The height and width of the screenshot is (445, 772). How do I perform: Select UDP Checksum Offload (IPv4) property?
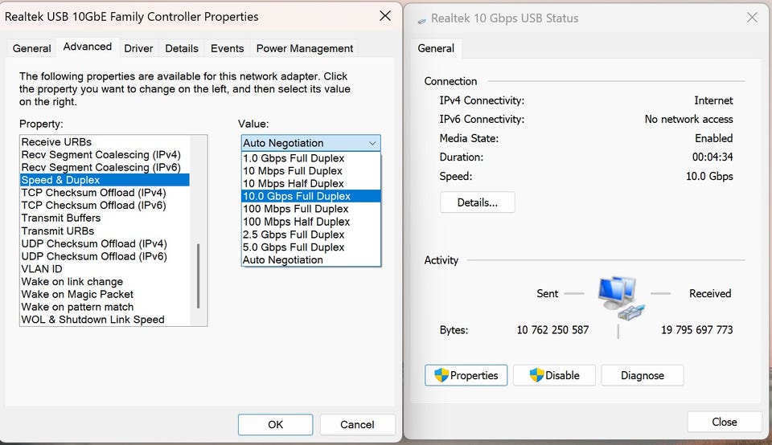tap(105, 244)
